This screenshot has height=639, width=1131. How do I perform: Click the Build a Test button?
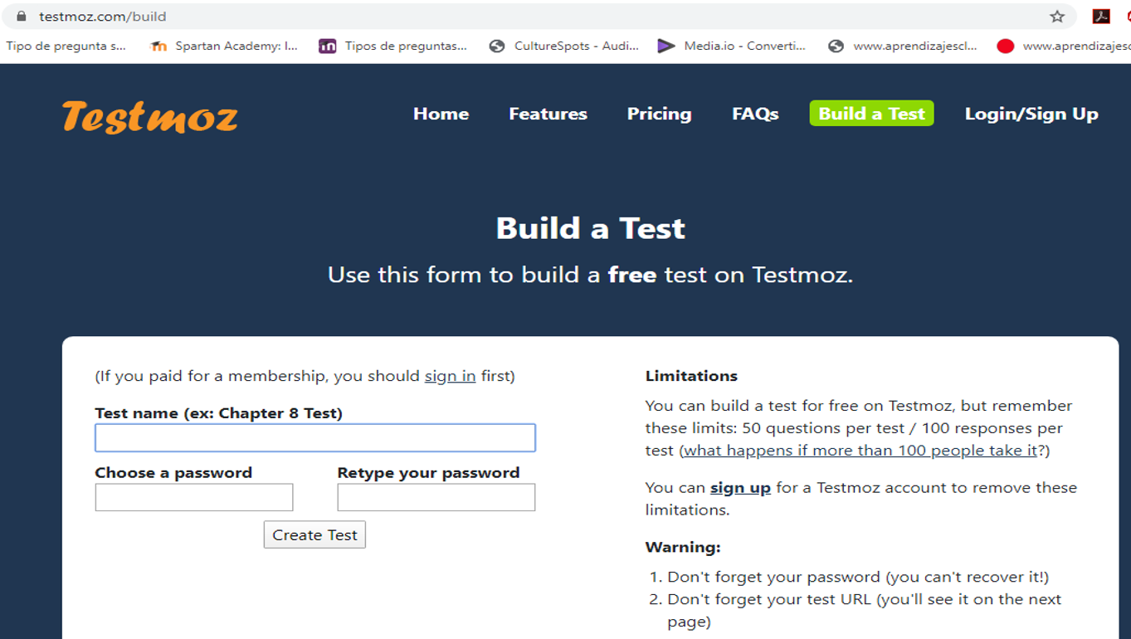point(870,114)
